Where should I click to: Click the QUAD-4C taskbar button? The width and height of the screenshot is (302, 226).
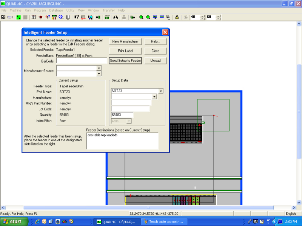(x=117, y=221)
